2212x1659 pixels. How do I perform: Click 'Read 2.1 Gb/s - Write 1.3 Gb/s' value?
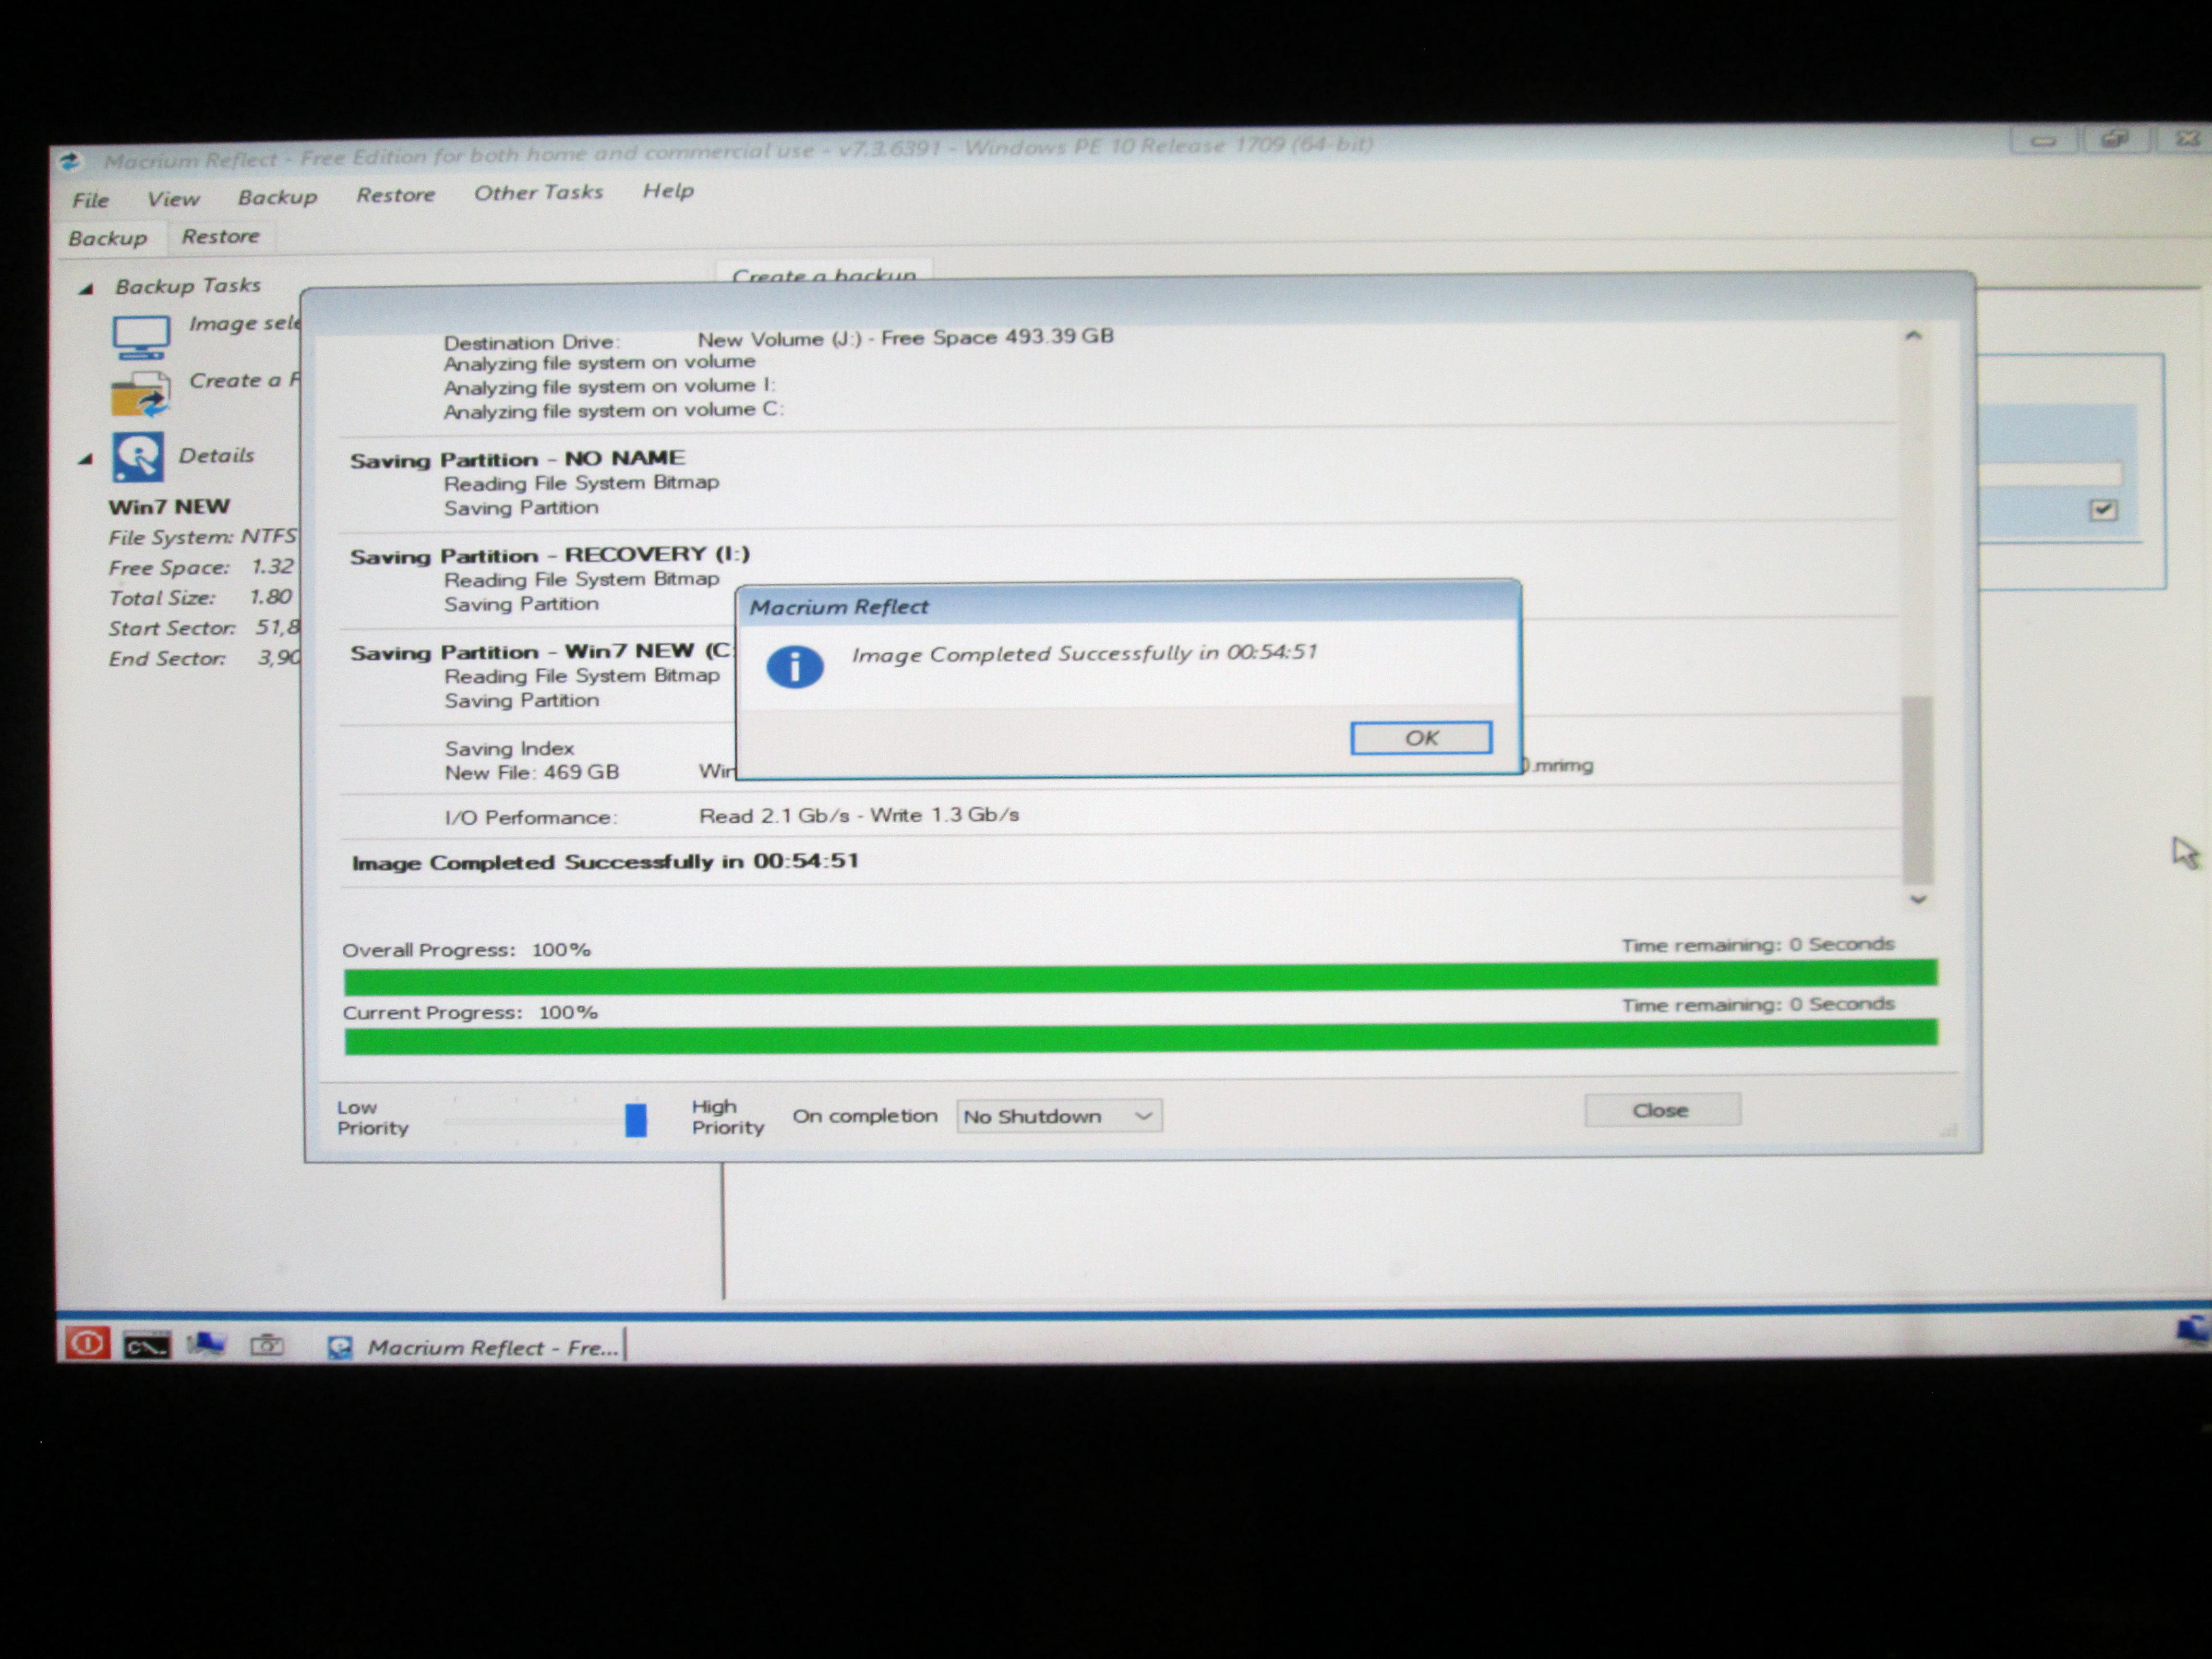(859, 815)
